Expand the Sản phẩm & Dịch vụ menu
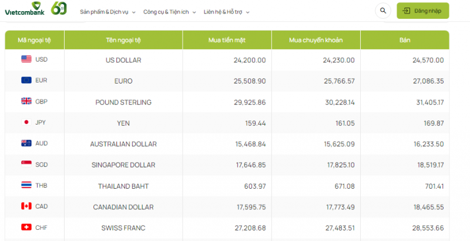Image resolution: width=470 pixels, height=241 pixels. pos(108,12)
